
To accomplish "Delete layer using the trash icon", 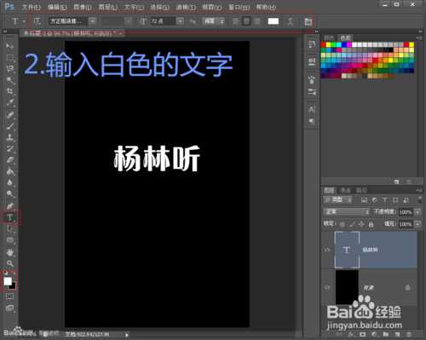I will 409,335.
